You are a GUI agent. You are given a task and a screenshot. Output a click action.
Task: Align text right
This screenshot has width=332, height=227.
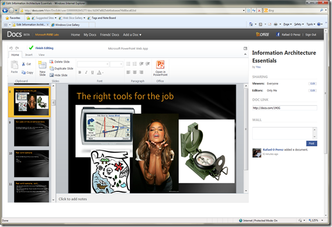[x=141, y=73]
